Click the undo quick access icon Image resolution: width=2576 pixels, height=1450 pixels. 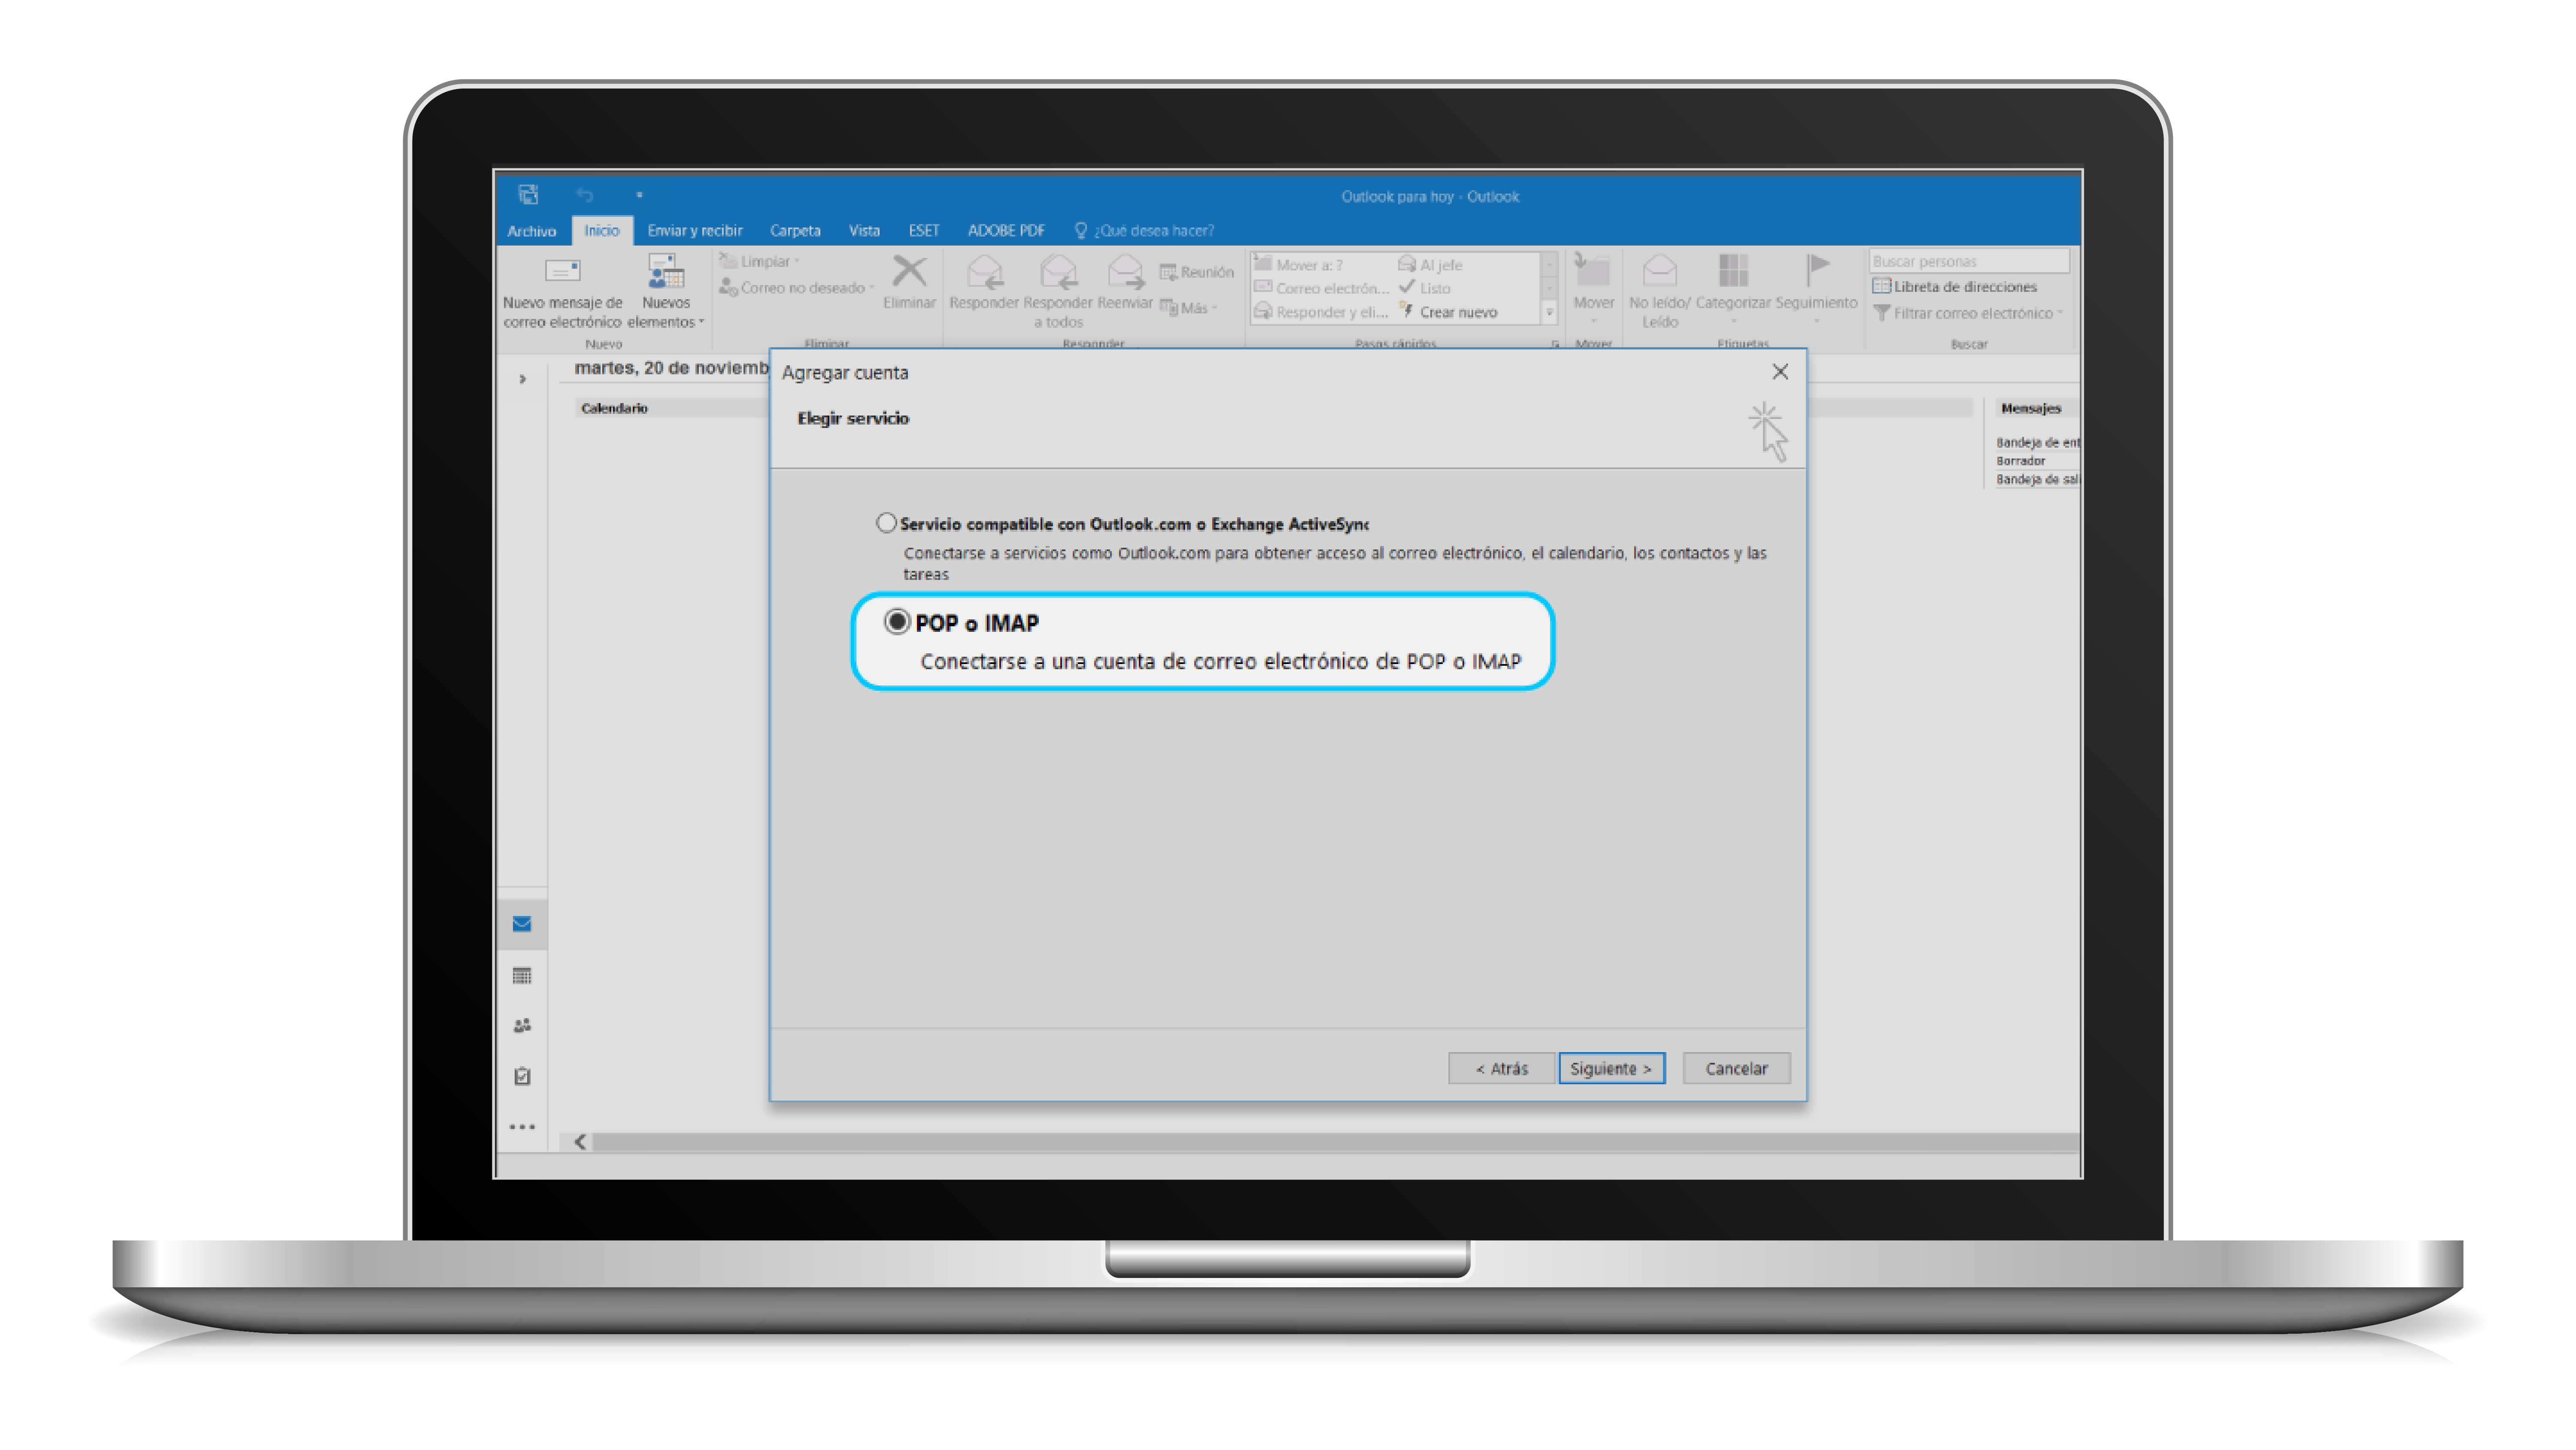click(x=585, y=195)
